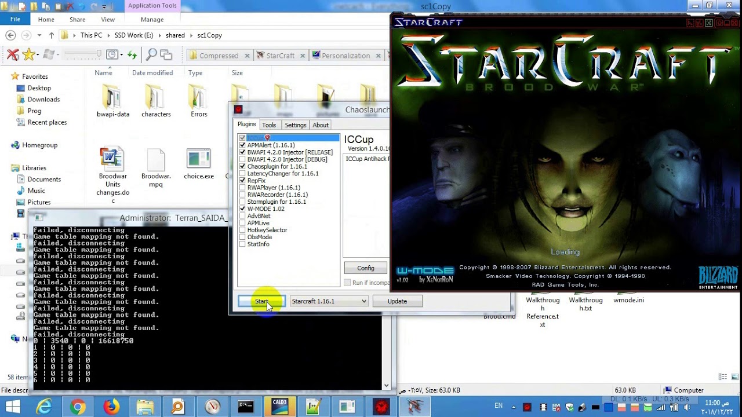Switch to the red Chaoslauncher taskbar icon
The image size is (742, 417).
[x=381, y=407]
